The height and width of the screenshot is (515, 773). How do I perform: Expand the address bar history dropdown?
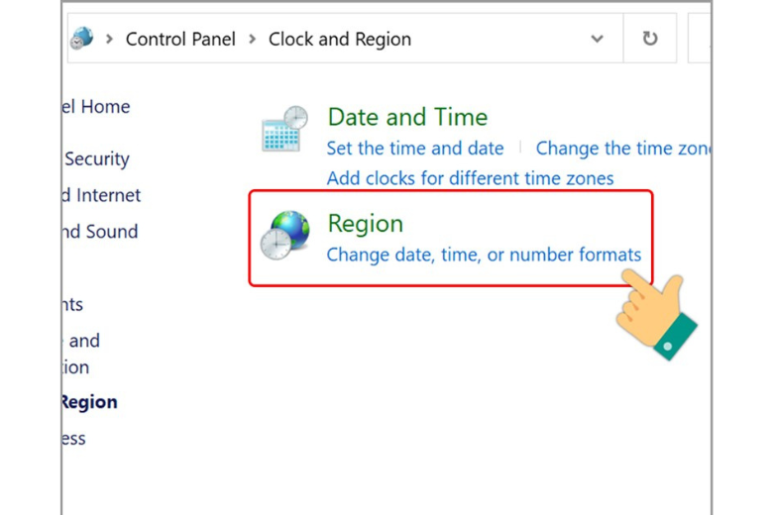pos(597,39)
